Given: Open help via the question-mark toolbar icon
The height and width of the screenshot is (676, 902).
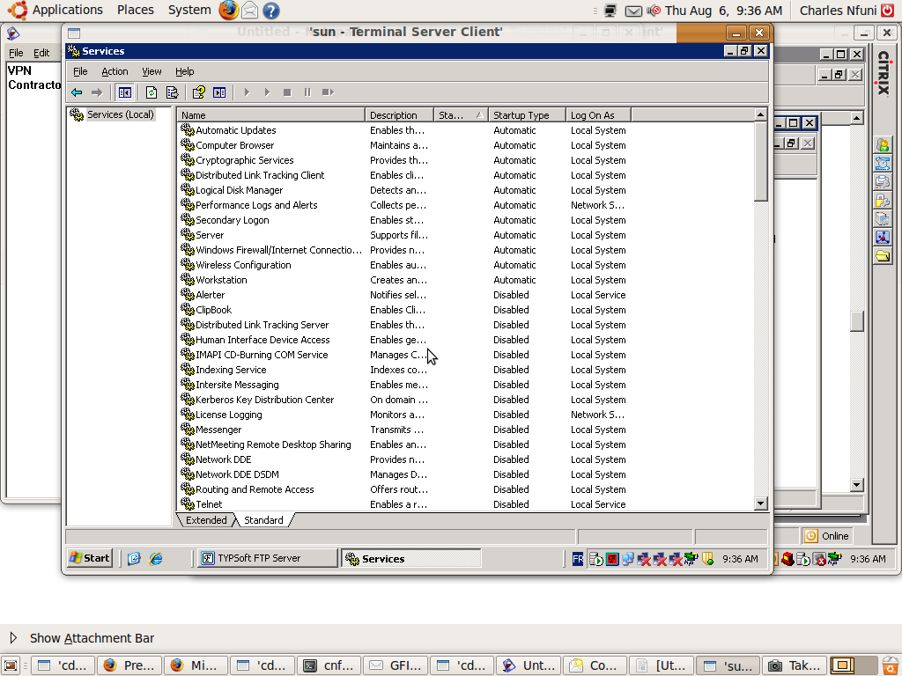Looking at the screenshot, I should tap(197, 92).
